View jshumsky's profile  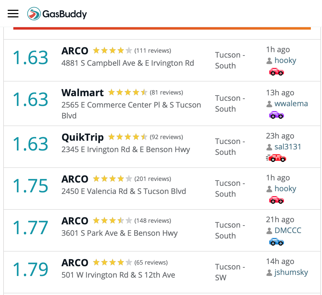[x=291, y=272]
